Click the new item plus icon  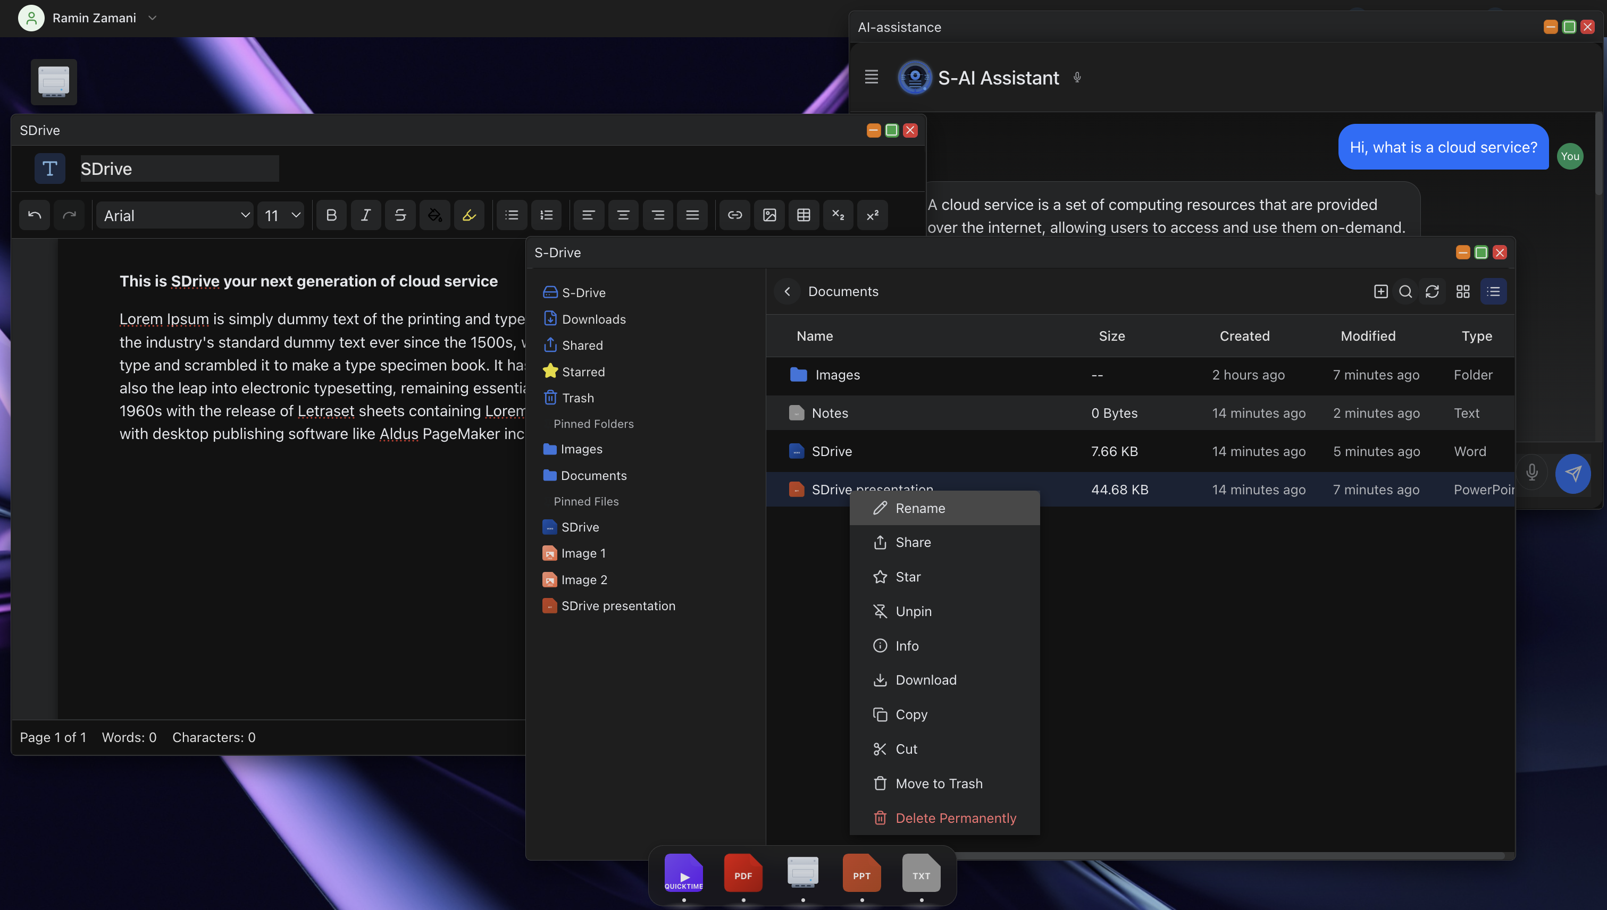(1380, 292)
